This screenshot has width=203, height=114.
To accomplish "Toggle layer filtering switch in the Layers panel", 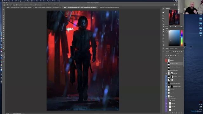I will tap(183, 51).
